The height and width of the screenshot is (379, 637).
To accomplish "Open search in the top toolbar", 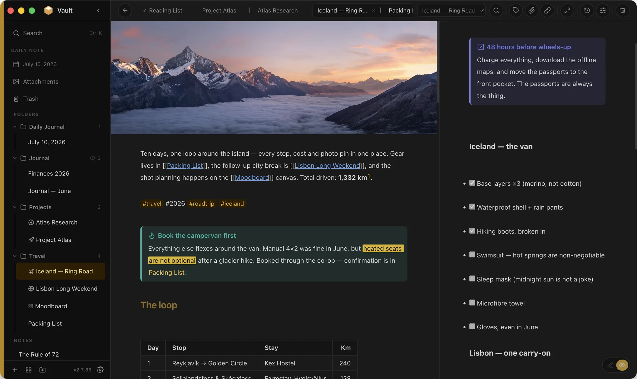I will tap(496, 10).
